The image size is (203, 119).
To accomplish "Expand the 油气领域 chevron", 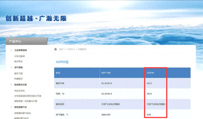I will 11,67.
